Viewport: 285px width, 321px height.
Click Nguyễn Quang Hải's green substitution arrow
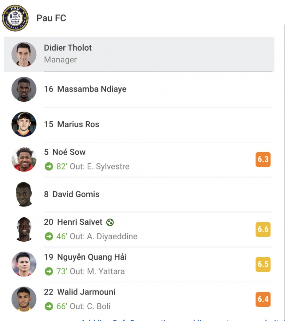[49, 272]
